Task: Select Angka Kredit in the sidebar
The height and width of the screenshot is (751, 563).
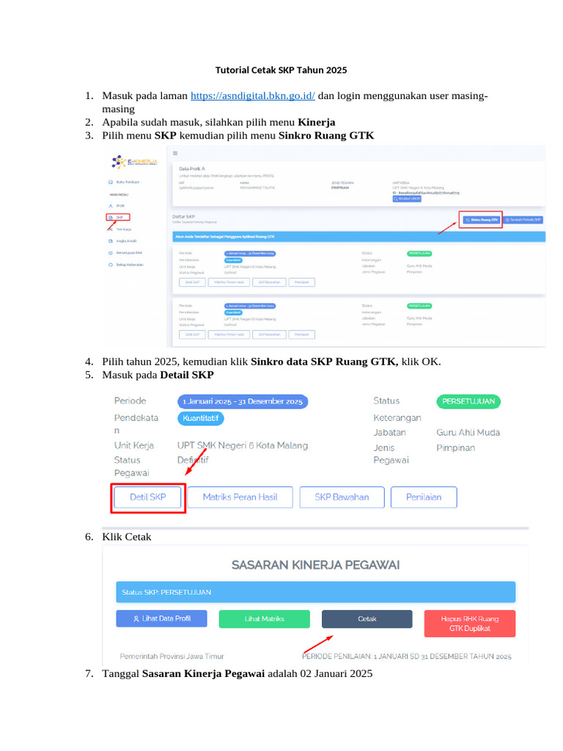Action: click(x=122, y=241)
